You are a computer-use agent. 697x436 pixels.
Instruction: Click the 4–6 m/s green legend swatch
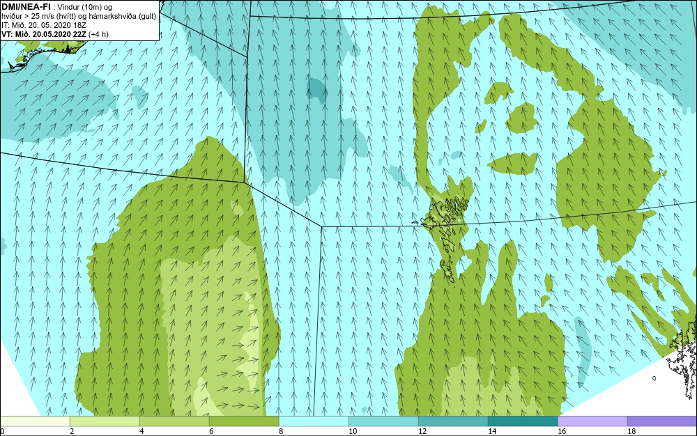(x=174, y=421)
